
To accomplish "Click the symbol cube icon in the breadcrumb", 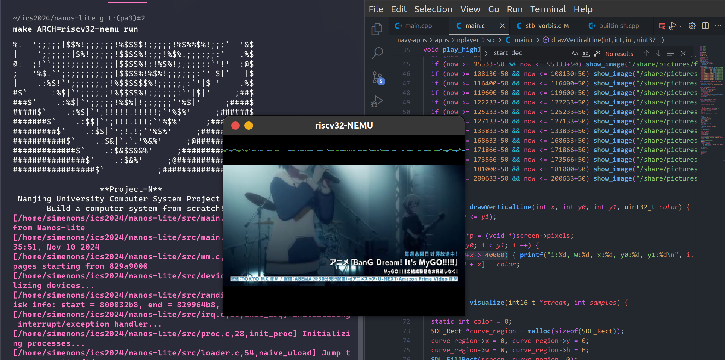I will 546,40.
